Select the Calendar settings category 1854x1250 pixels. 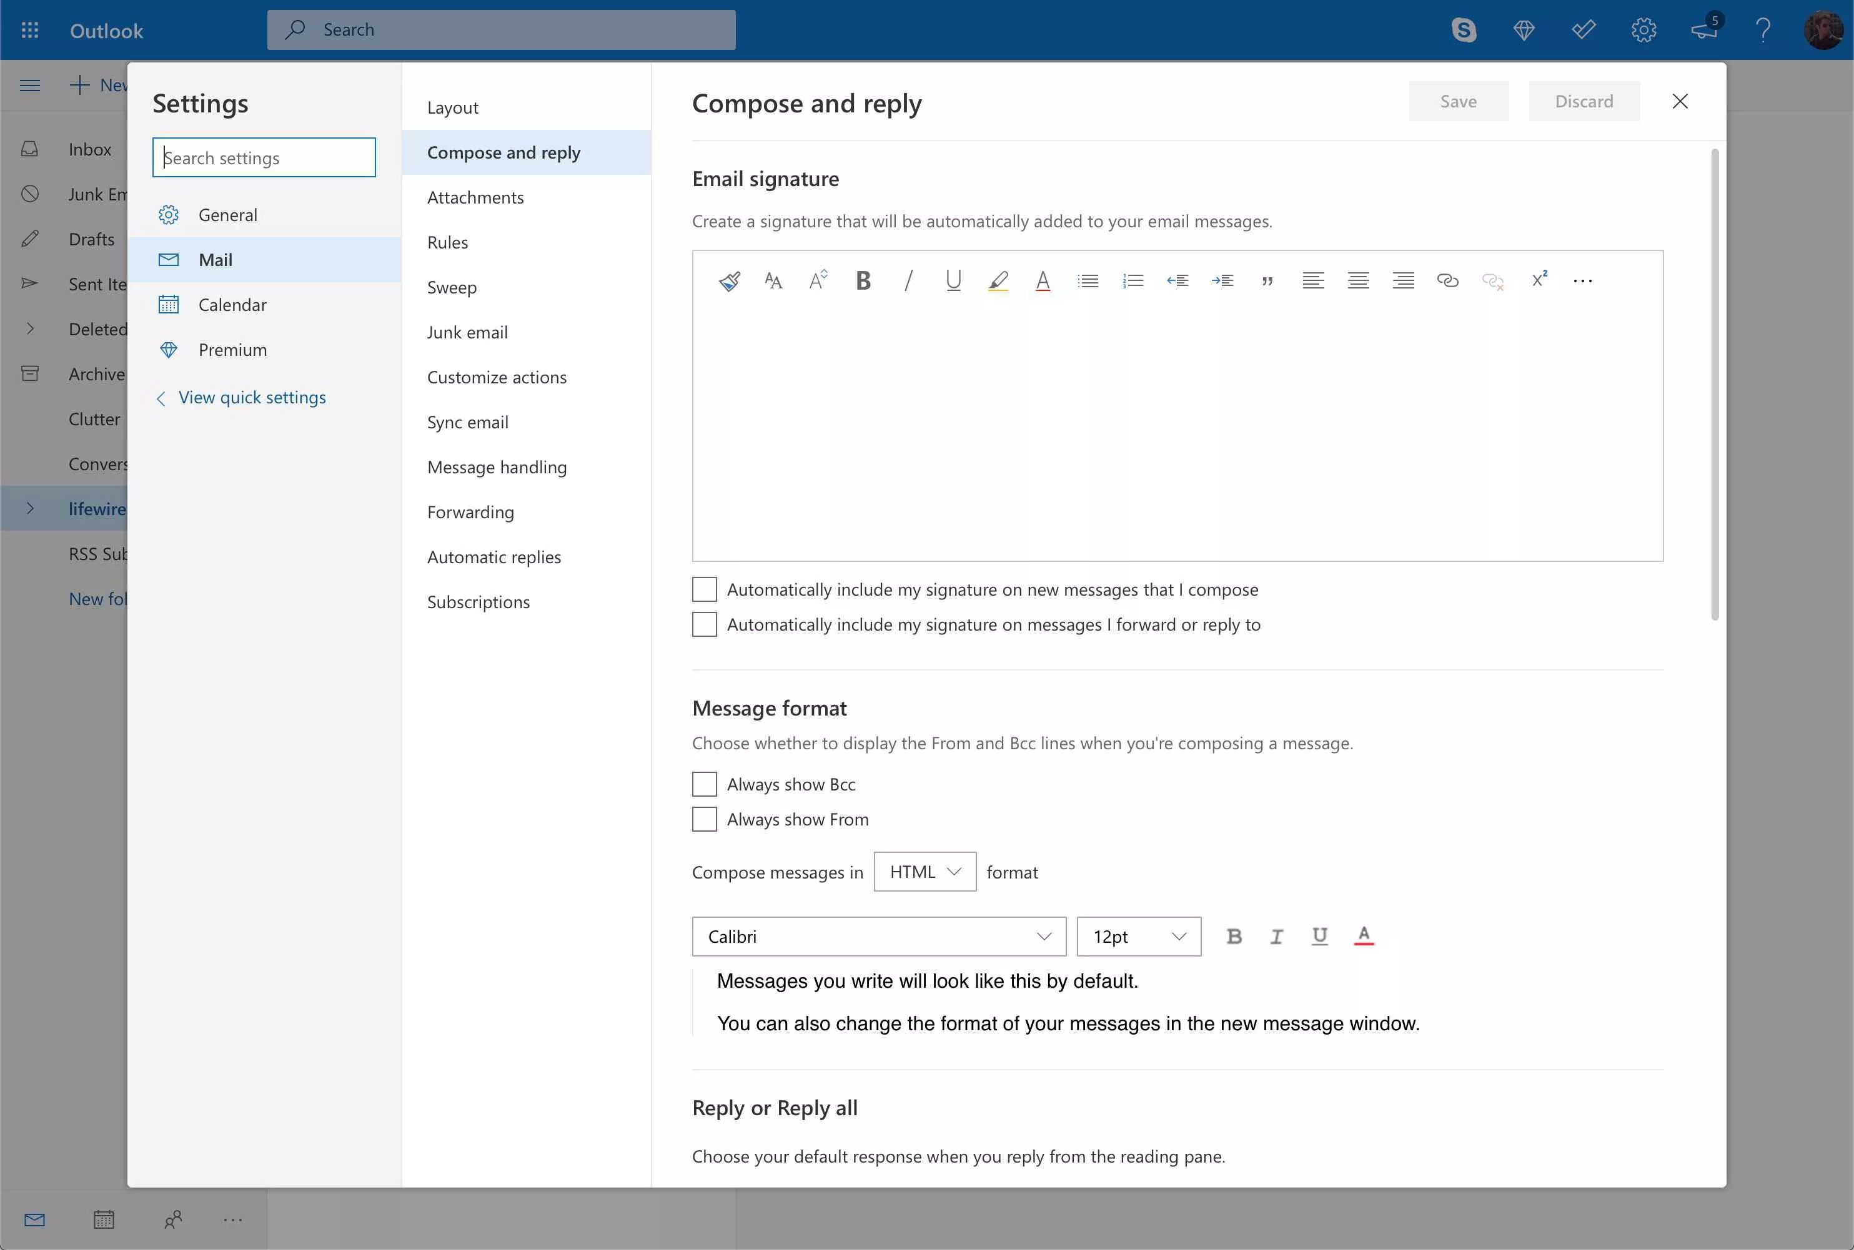pyautogui.click(x=232, y=305)
